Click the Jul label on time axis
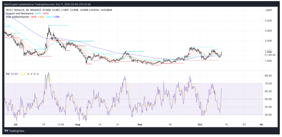 click(16, 124)
